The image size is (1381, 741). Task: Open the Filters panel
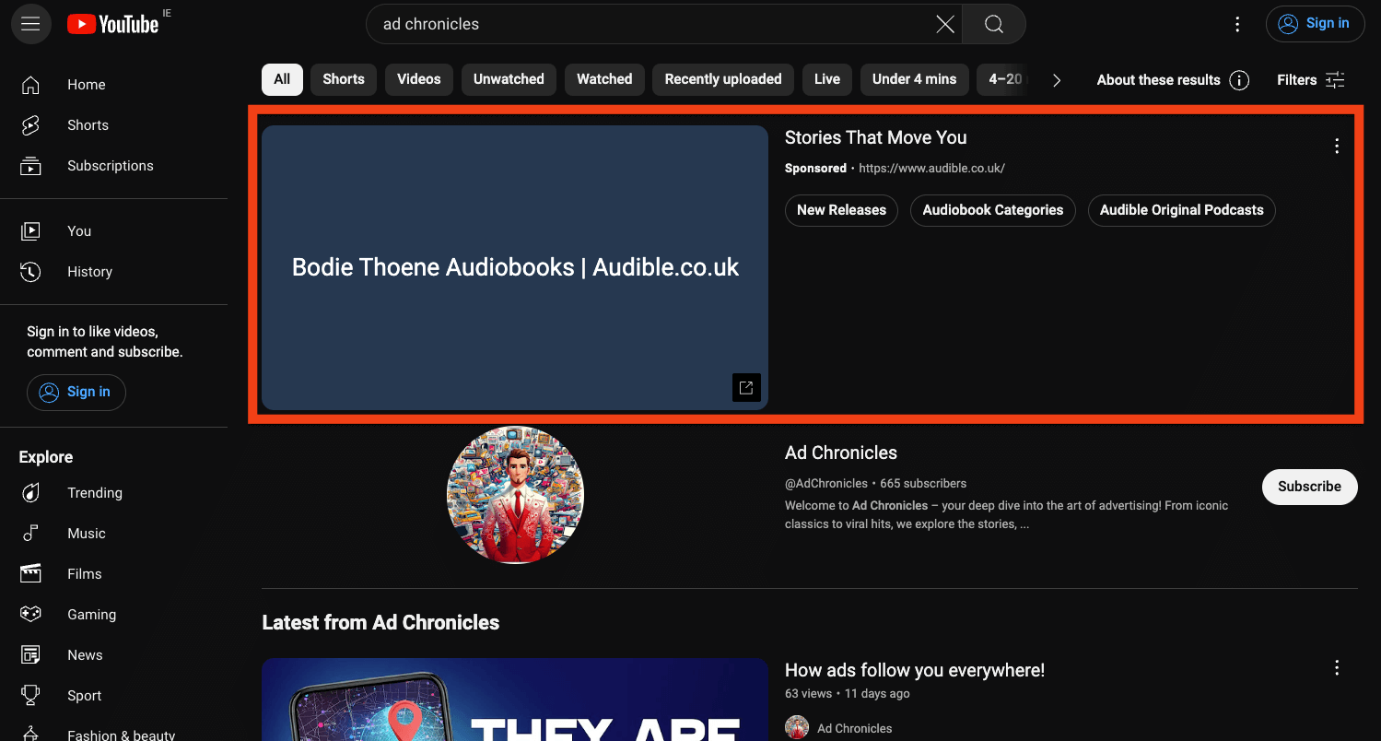tap(1311, 80)
